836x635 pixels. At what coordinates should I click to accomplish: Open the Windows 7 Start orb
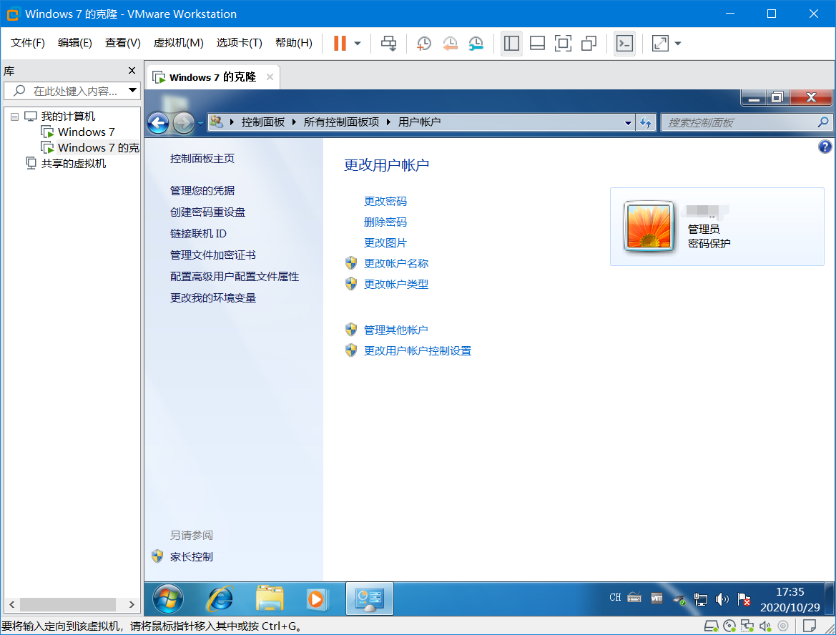click(168, 599)
